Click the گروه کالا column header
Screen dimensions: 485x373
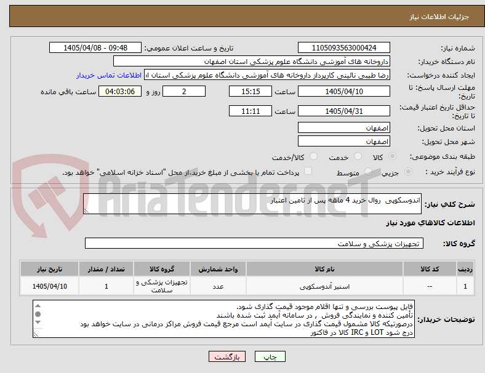coord(162,269)
